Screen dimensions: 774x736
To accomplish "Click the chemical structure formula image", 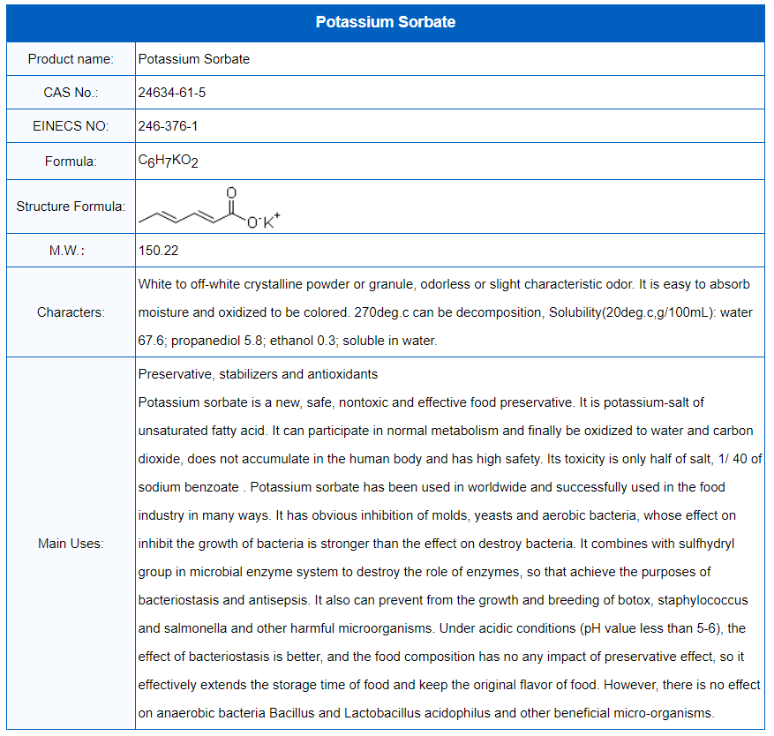I will tap(209, 208).
